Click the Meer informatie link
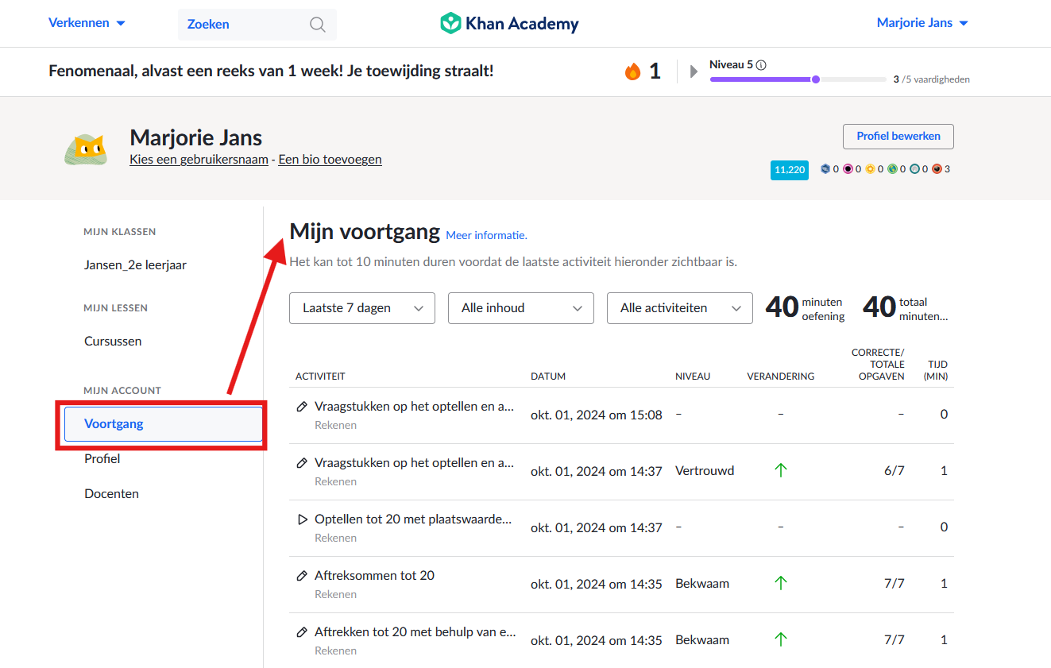This screenshot has width=1051, height=668. 486,236
